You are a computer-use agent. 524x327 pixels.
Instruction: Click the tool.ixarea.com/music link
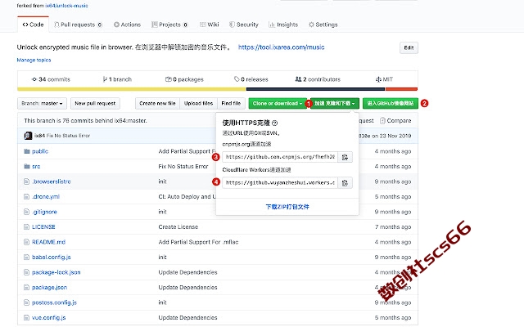[281, 47]
